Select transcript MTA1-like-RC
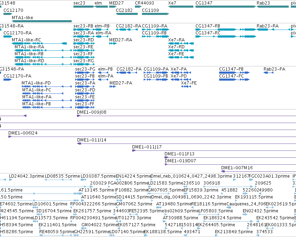Viewport: 296px width, 237px height. 39,43
